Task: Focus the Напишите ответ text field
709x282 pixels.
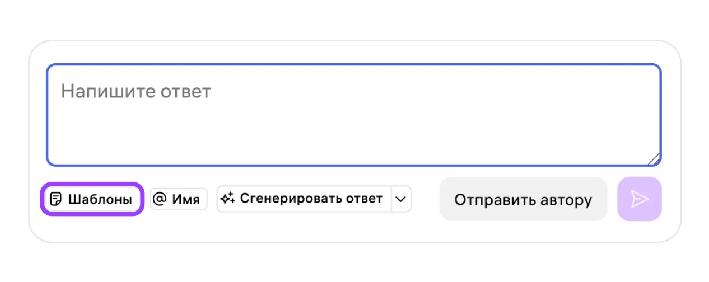Action: pos(353,115)
